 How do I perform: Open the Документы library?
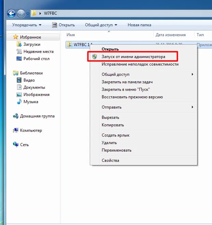click(x=34, y=87)
